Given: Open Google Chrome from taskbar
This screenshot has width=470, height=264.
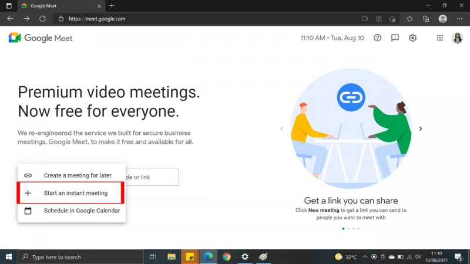Looking at the screenshot, I should (227, 257).
